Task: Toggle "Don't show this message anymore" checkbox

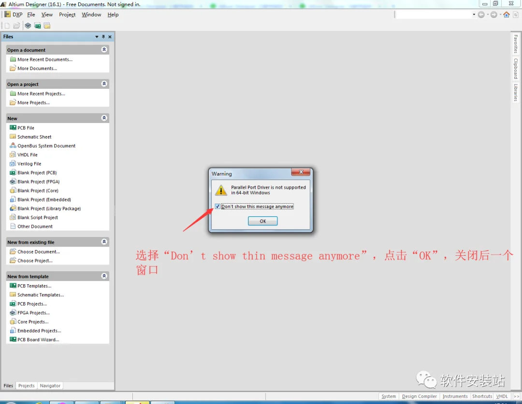Action: (217, 207)
